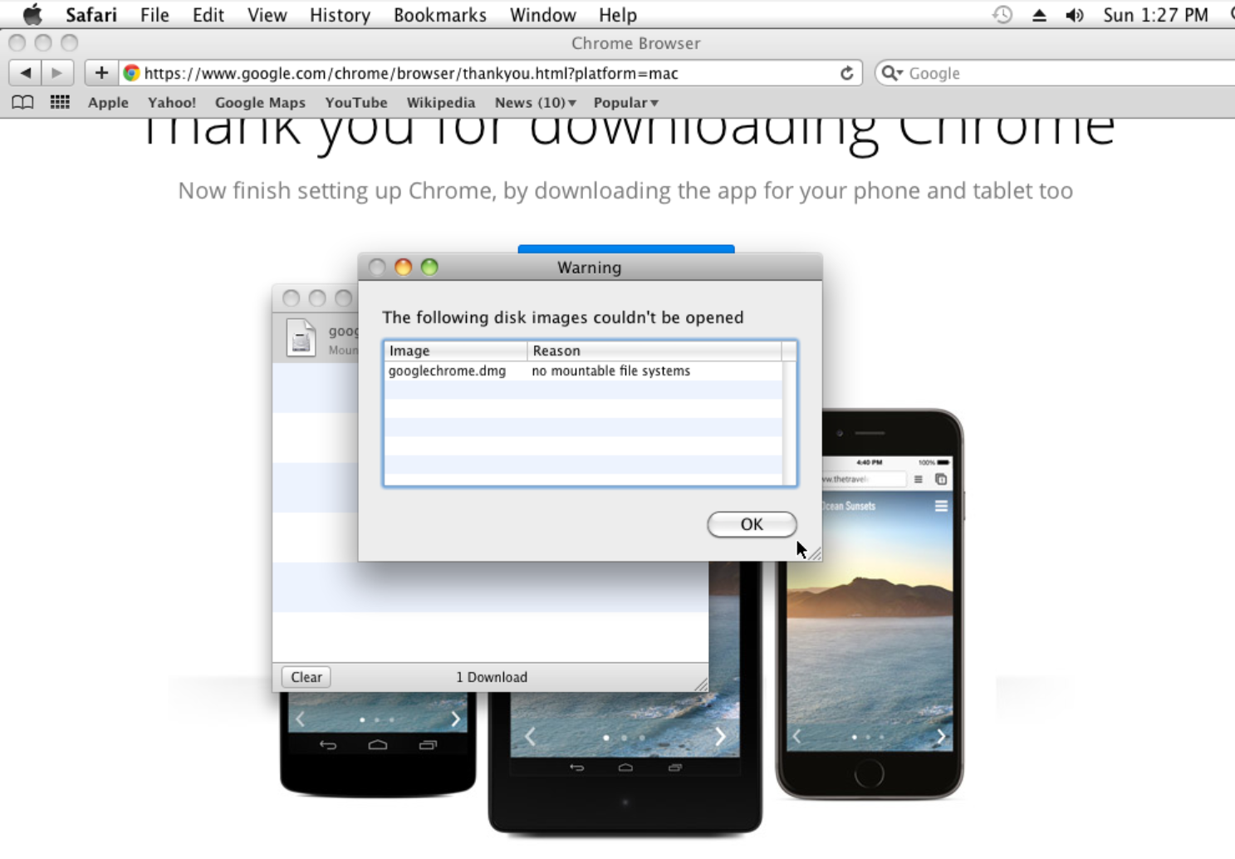1235x859 pixels.
Task: Open the volume control in menu bar
Action: (1075, 15)
